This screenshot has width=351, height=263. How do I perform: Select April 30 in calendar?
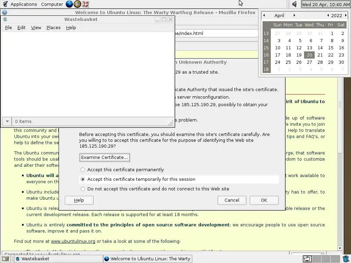pos(341,62)
